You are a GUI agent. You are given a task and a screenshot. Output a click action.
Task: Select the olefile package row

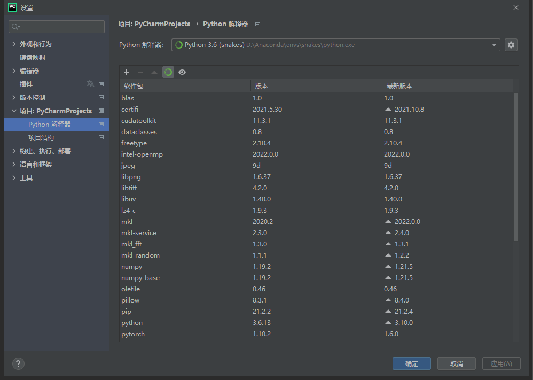[x=317, y=289]
